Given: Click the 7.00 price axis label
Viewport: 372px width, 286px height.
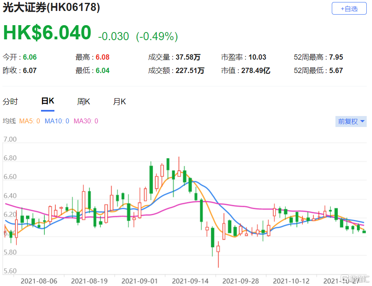Looking at the screenshot, I should point(10,139).
